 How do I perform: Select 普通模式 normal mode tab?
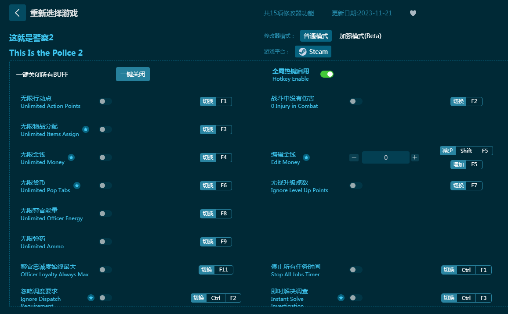point(316,36)
